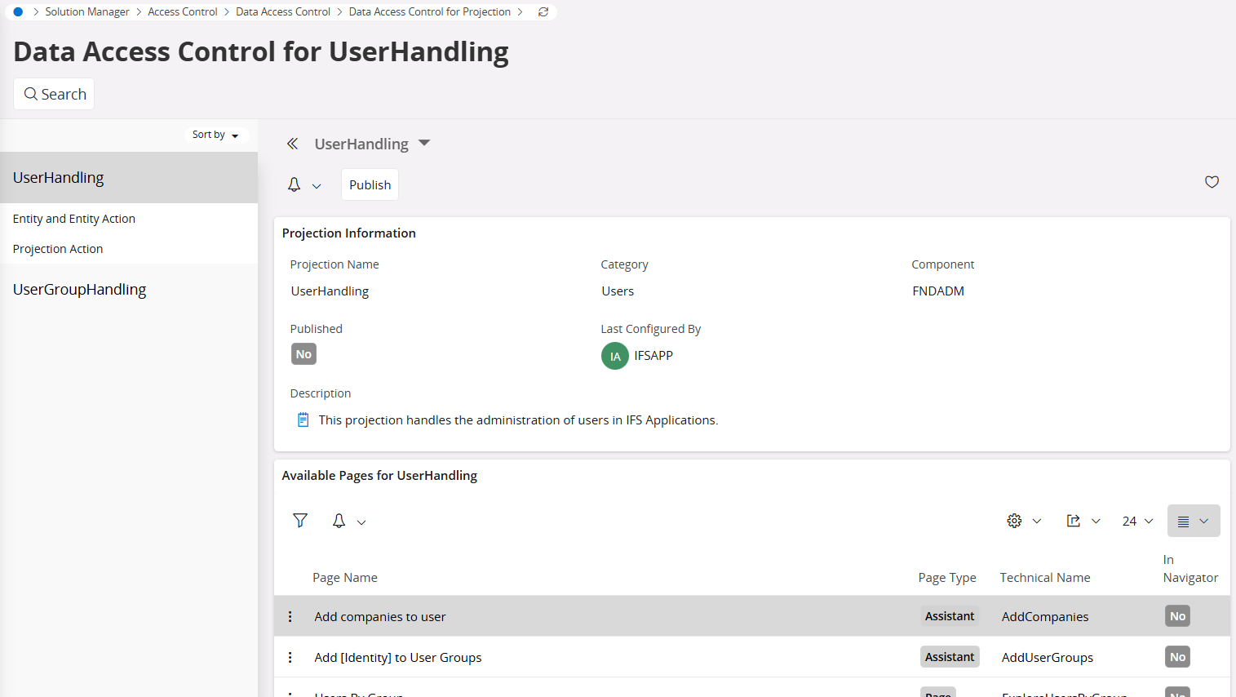
Task: Click the home circle icon in breadcrumb
Action: click(x=18, y=12)
